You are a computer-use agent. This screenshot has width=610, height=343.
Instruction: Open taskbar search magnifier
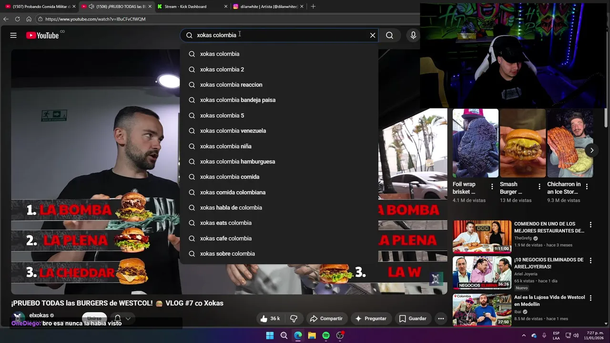coord(284,335)
